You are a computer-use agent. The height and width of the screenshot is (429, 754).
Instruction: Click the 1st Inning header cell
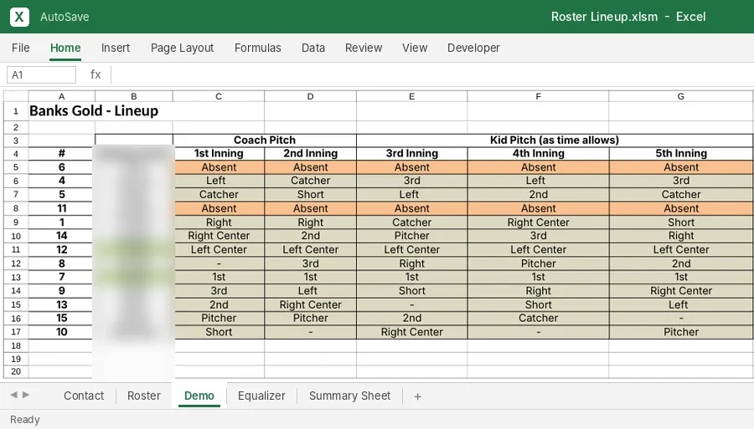click(x=219, y=154)
